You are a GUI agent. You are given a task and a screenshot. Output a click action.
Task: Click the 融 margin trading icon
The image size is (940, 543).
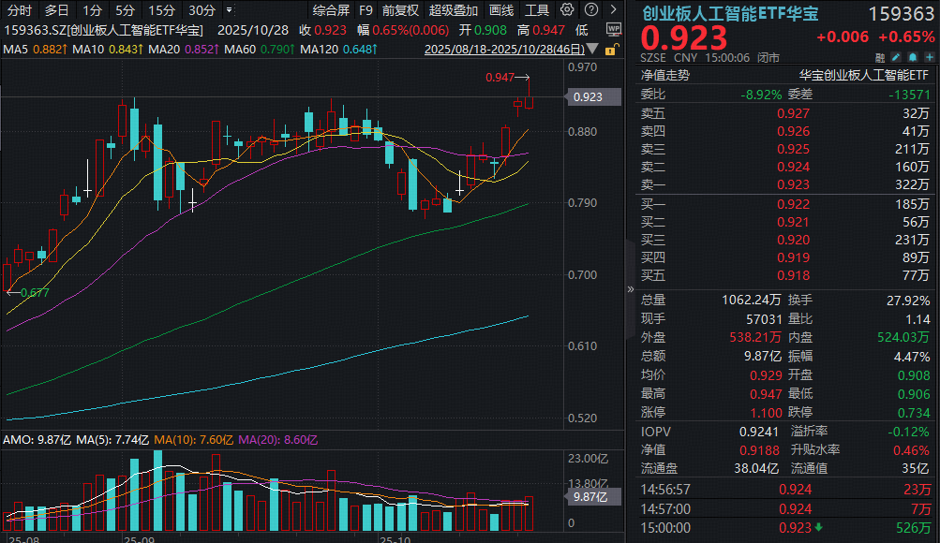coord(879,57)
